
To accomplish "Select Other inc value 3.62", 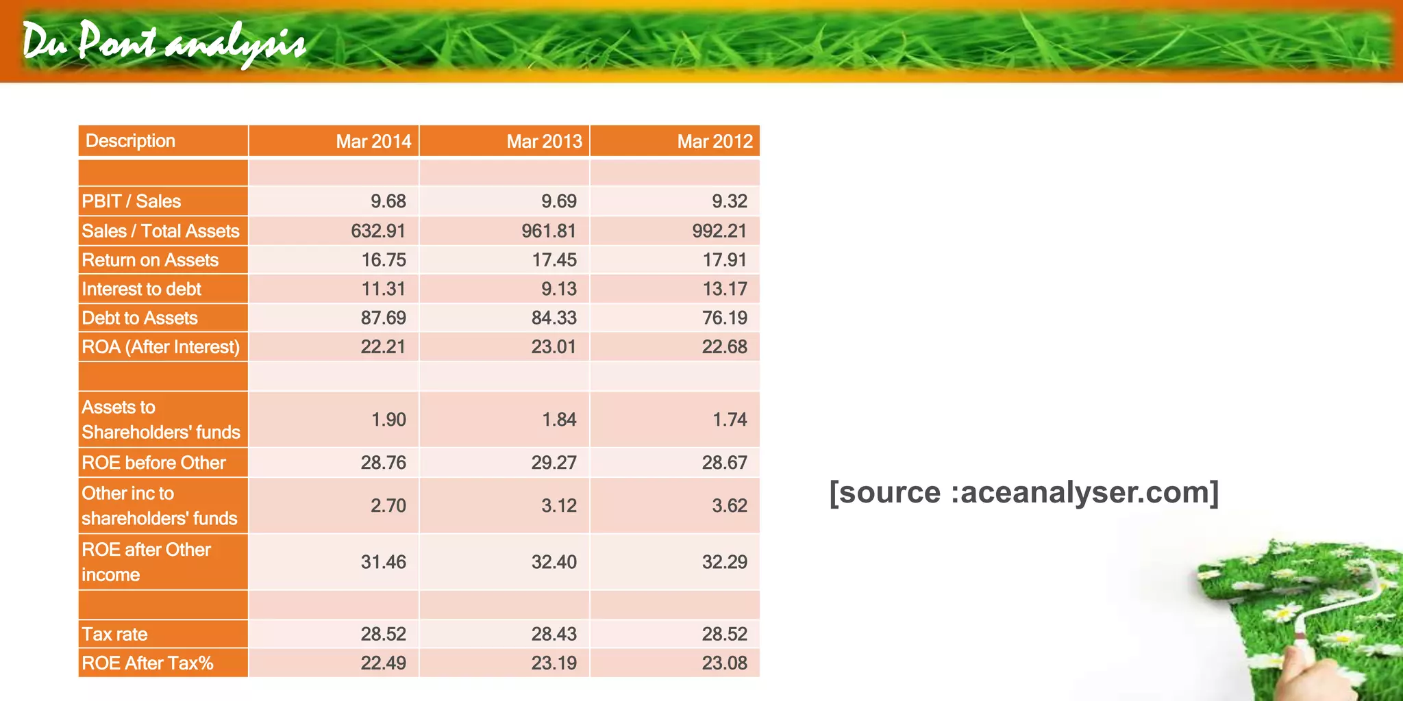I will [x=730, y=506].
